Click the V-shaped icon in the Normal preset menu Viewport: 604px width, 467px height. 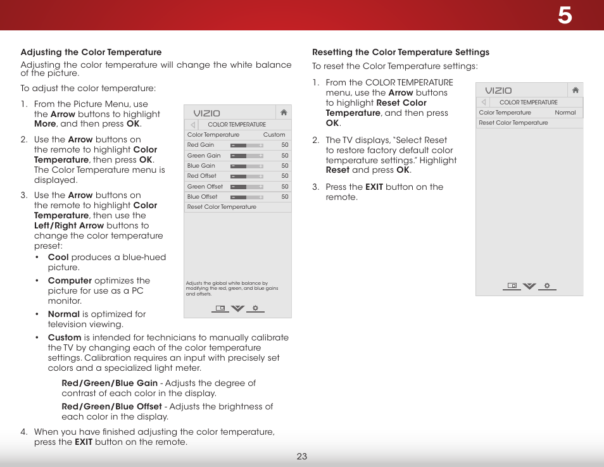click(529, 286)
